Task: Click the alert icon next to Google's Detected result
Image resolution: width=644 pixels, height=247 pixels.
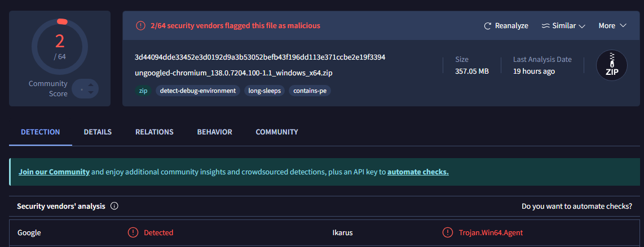Action: (133, 232)
